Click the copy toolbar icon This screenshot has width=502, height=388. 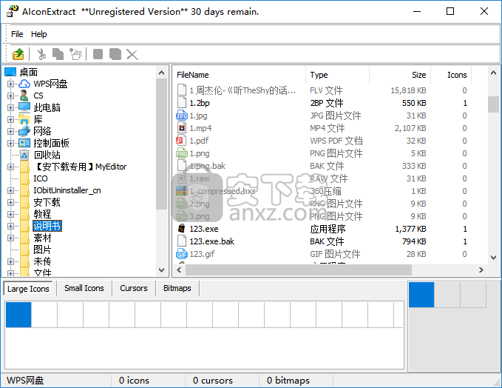(58, 54)
